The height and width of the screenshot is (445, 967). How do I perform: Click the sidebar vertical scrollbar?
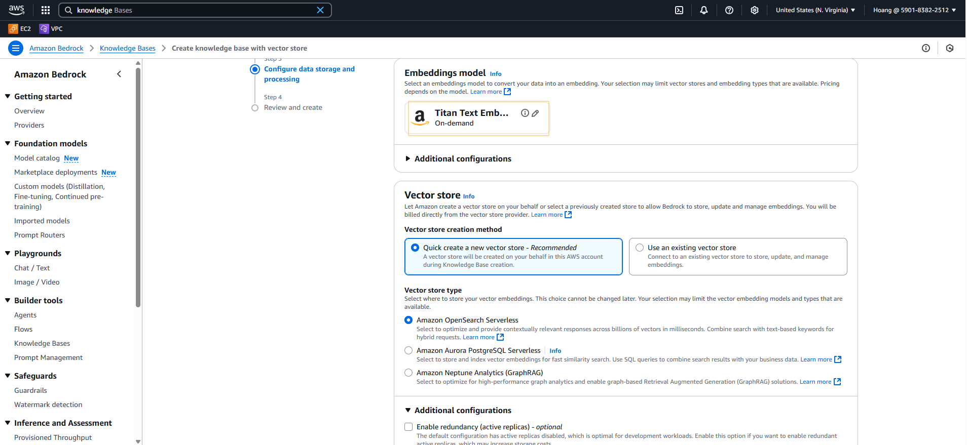(138, 187)
